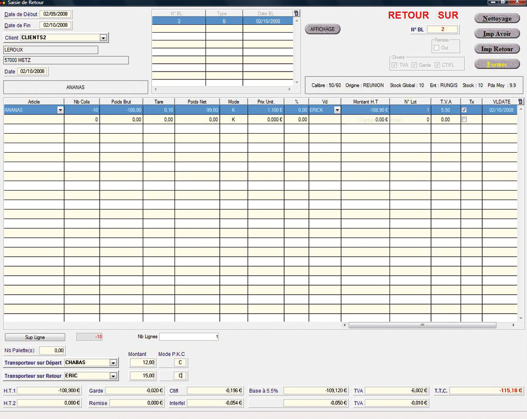Click the Mode P.K.C field on the Départ row
Image resolution: width=527 pixels, height=419 pixels.
pos(180,363)
